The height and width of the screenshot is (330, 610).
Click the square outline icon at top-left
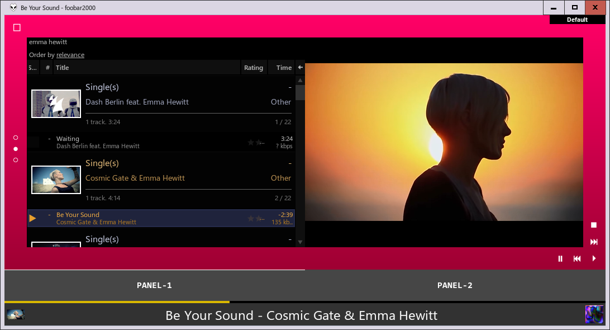coord(17,27)
